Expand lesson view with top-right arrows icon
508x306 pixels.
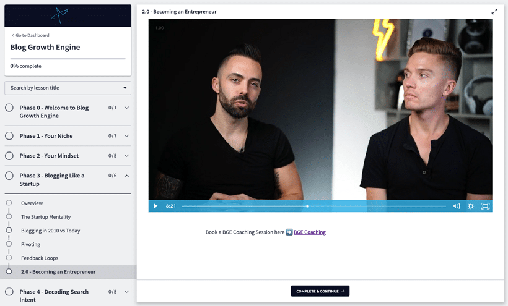pos(494,11)
